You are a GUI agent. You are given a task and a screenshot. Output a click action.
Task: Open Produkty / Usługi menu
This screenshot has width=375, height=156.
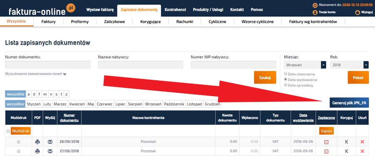pyautogui.click(x=208, y=10)
